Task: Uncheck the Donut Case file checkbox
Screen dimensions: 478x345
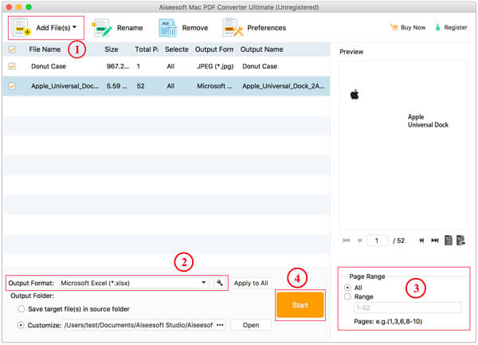Action: point(12,66)
